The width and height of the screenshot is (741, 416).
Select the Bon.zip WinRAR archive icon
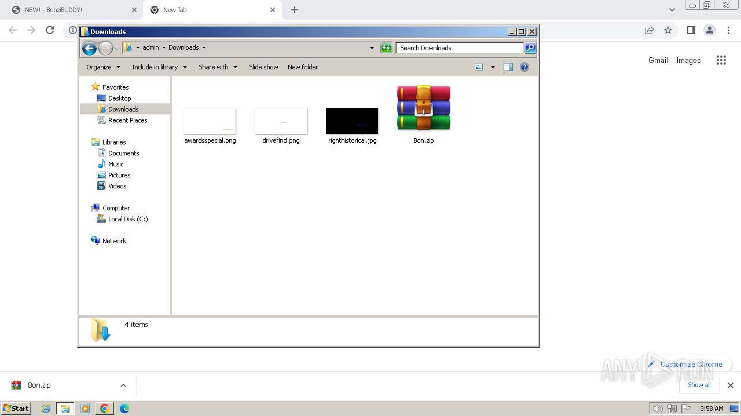pos(424,108)
